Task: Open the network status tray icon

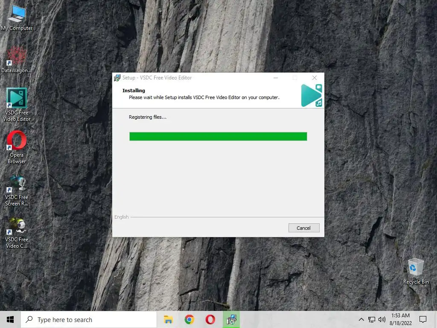Action: 372,319
